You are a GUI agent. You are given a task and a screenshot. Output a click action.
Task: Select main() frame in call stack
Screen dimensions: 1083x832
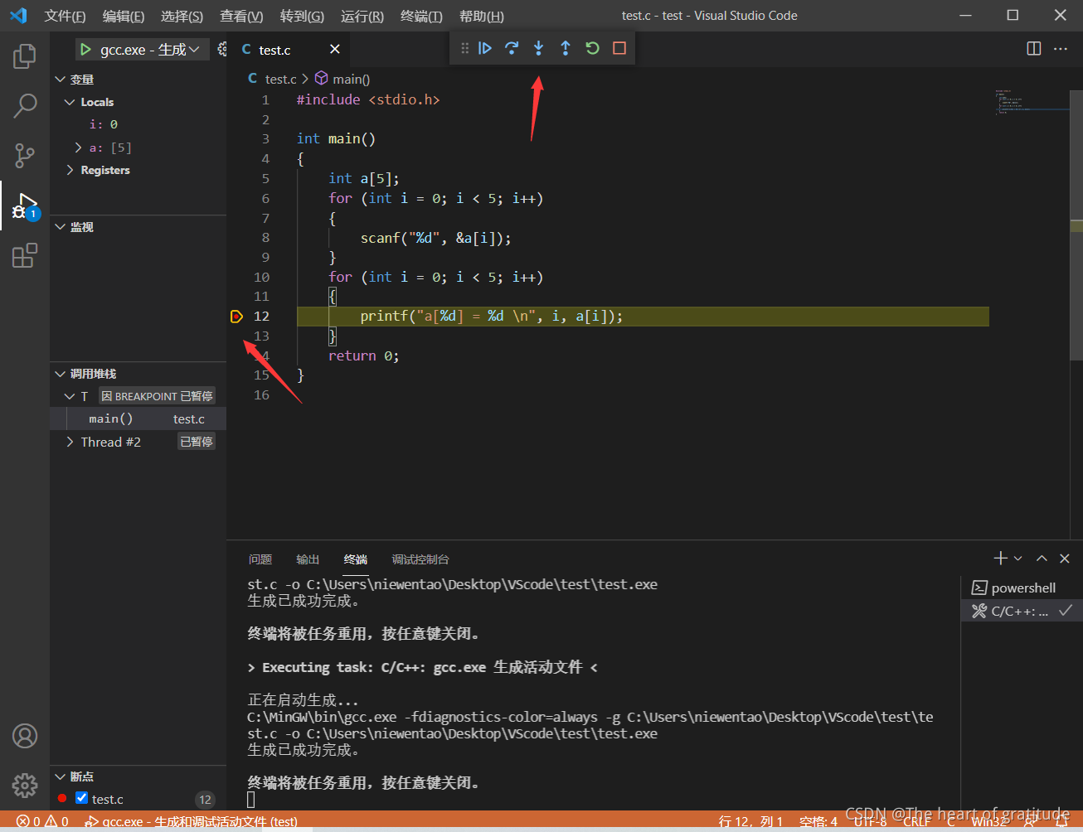tap(138, 418)
